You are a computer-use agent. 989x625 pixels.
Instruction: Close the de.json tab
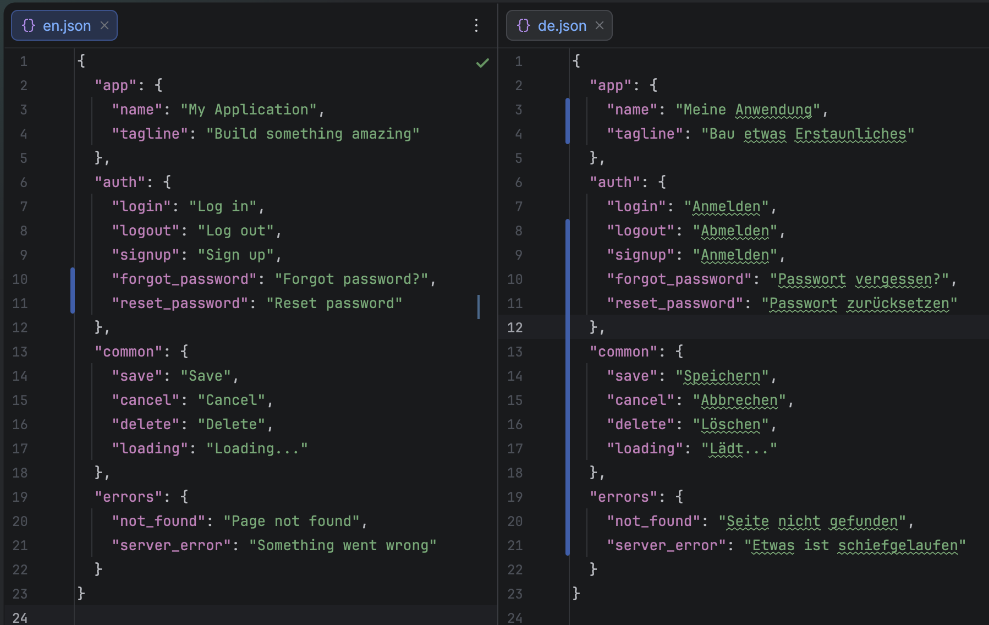(600, 25)
